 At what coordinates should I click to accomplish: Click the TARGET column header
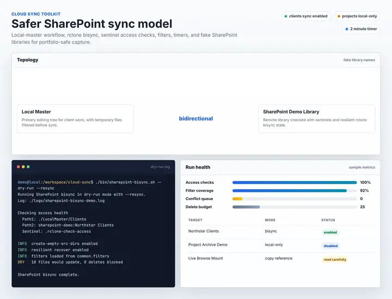click(195, 220)
